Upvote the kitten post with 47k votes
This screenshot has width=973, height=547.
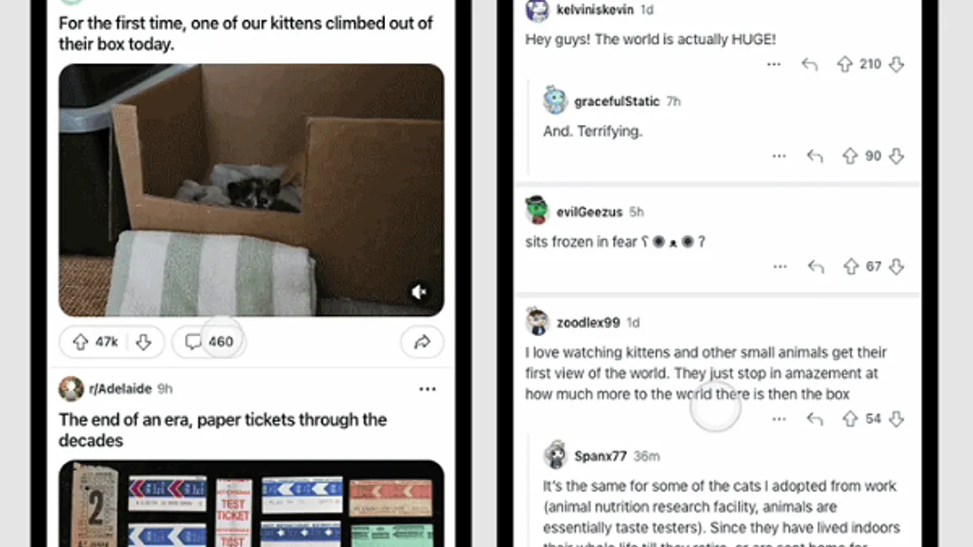point(80,342)
